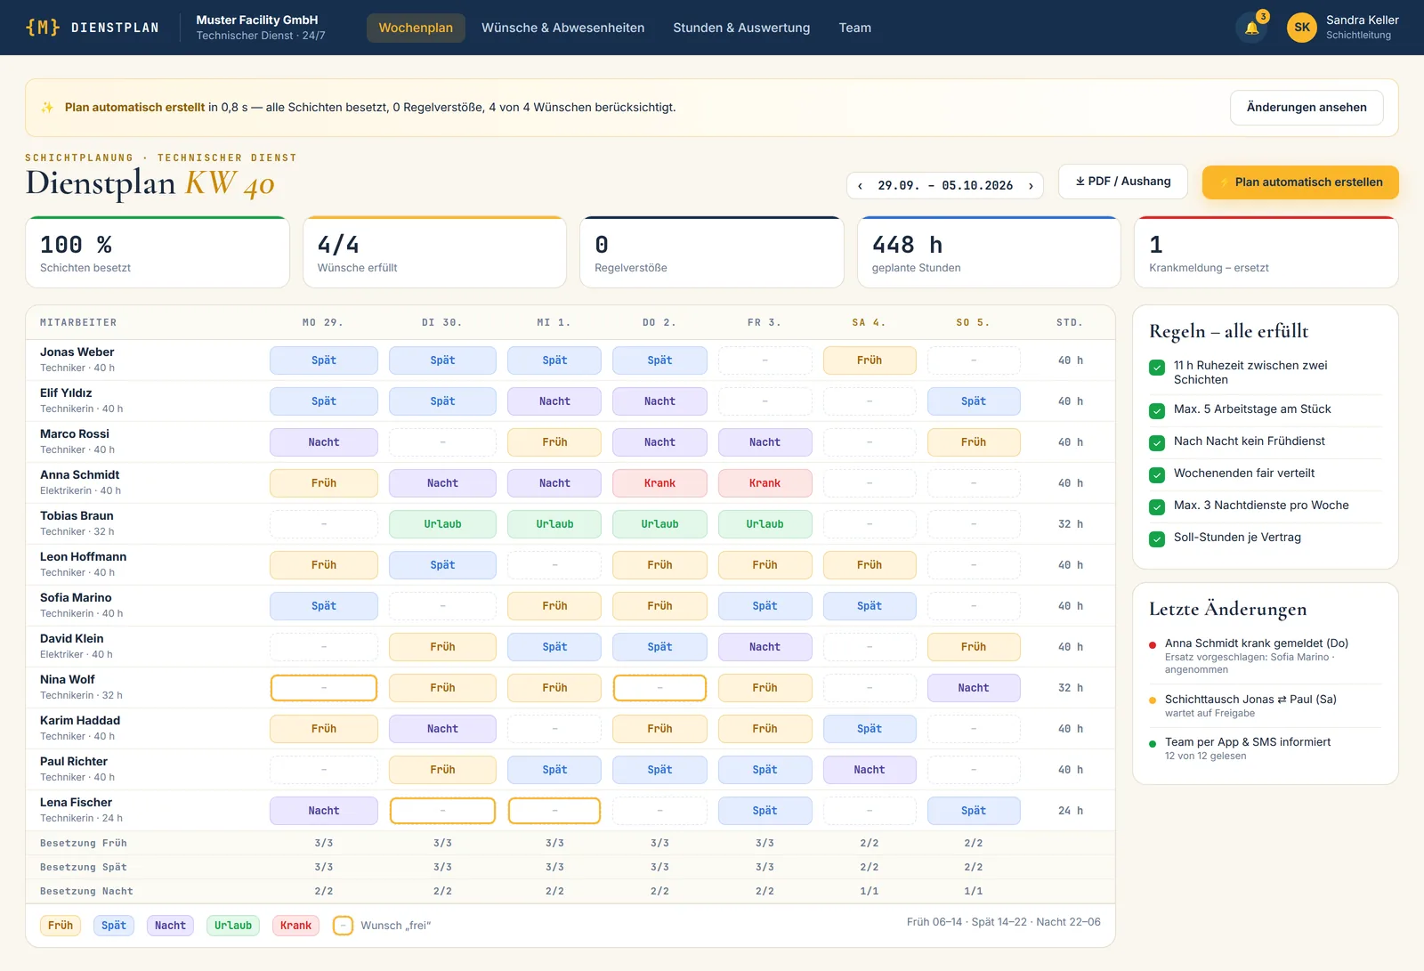Open the SK user avatar
The image size is (1424, 971).
1302,28
